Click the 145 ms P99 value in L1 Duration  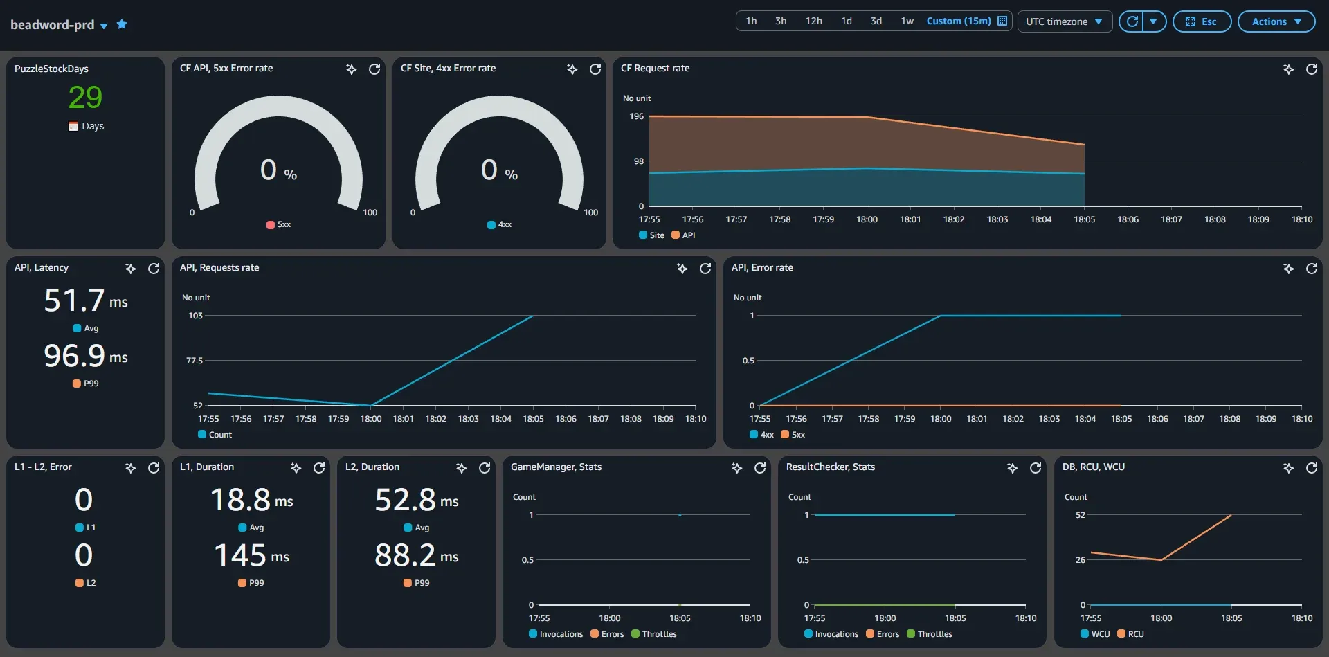(251, 555)
